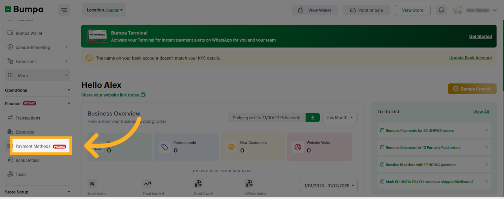Click chevron on PENDING payment to-do item
504x199 pixels.
487,164
